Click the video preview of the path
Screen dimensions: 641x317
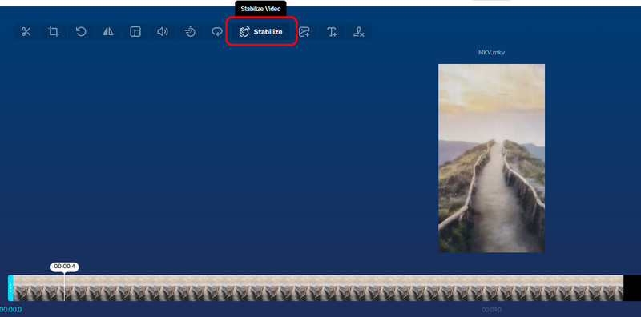(491, 158)
